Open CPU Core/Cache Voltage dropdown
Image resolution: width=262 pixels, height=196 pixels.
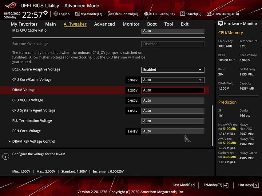172,80
